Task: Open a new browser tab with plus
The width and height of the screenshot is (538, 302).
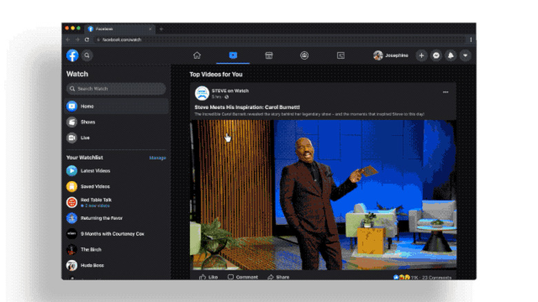Action: coord(161,29)
